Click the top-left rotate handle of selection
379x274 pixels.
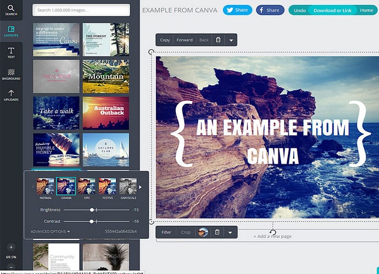[x=151, y=52]
